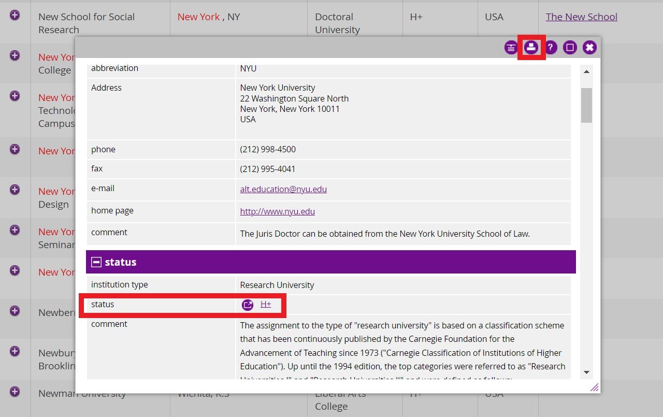Click the 'e-mail' field label
The image size is (663, 417).
[103, 188]
